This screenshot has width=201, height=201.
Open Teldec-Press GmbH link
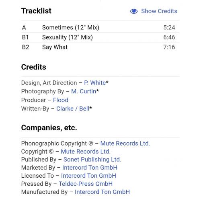tap(86, 184)
